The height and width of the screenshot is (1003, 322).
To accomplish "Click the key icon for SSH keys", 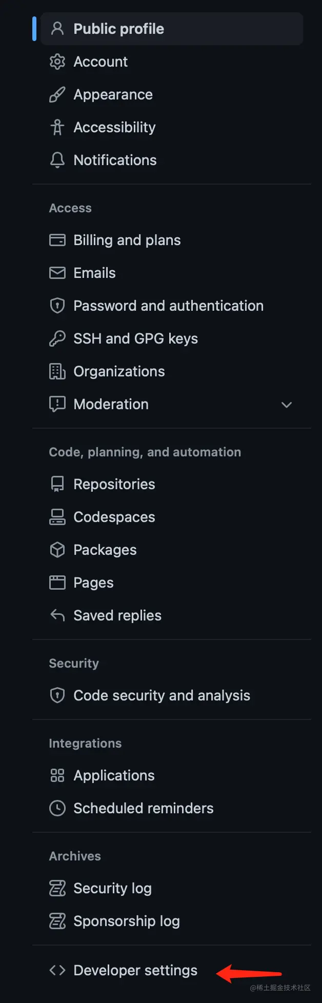I will tap(57, 338).
